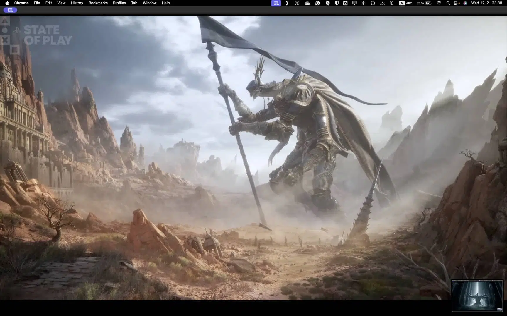
Task: Open the date and time notification panel
Action: (x=486, y=3)
